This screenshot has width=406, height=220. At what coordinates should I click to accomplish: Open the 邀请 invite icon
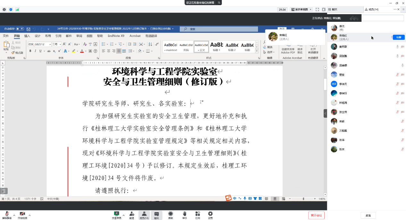[132, 214]
